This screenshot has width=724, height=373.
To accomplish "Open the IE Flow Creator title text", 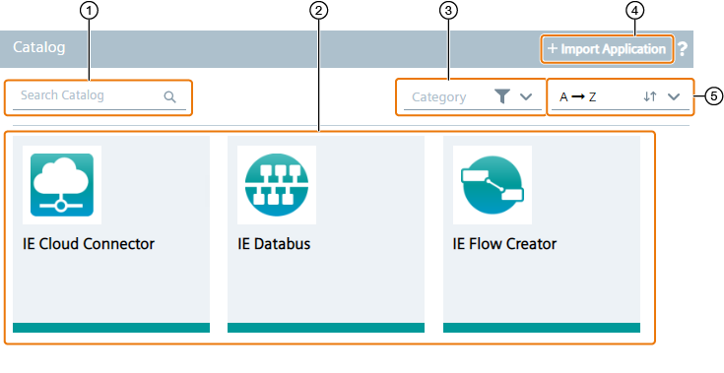I will (x=504, y=243).
